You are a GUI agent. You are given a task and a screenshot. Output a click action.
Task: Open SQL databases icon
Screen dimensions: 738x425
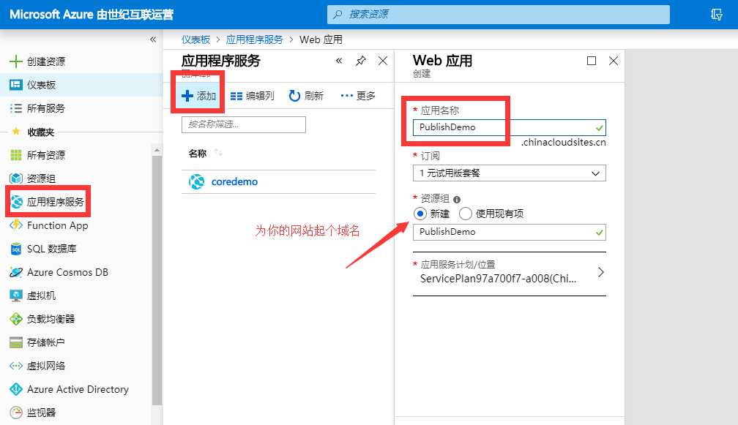coord(16,249)
